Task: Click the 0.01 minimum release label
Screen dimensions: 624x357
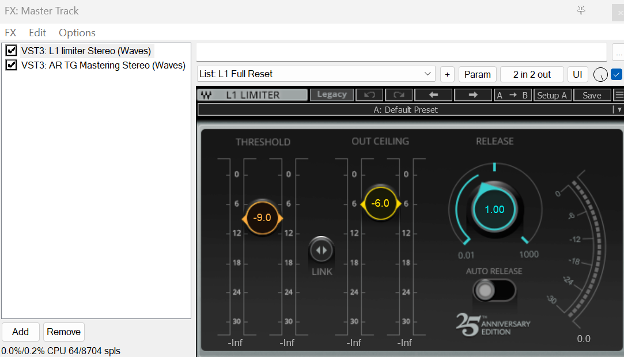Action: 466,255
